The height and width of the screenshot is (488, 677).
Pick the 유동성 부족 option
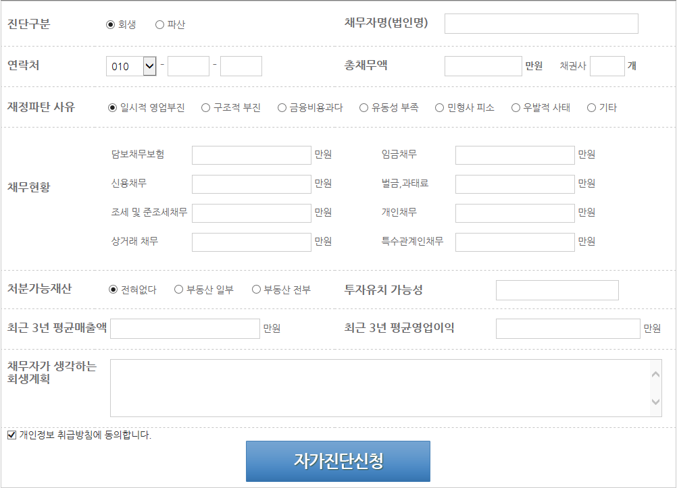pyautogui.click(x=364, y=108)
